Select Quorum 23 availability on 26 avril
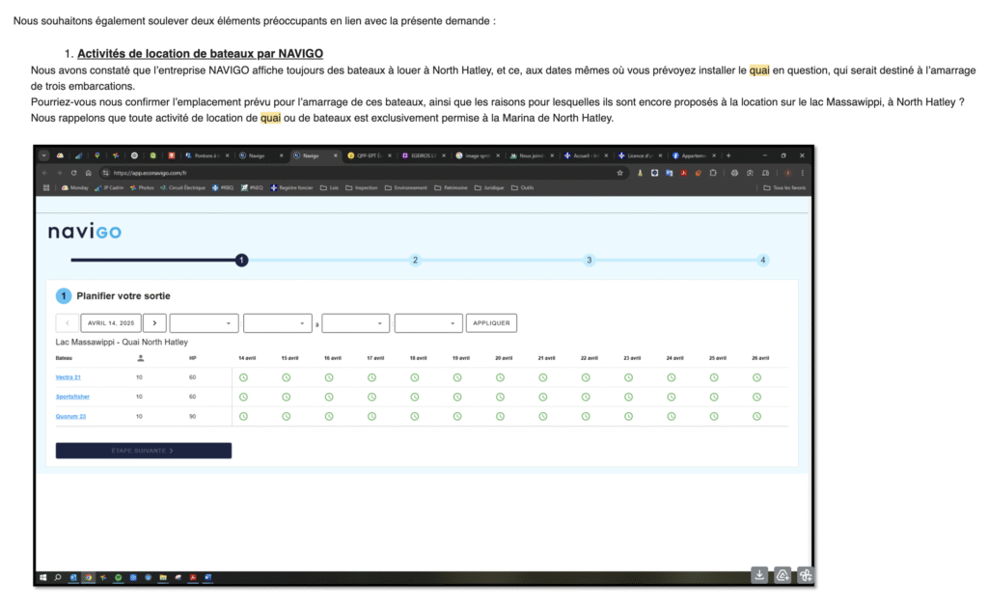Viewport: 988px width, 610px height. [x=756, y=417]
